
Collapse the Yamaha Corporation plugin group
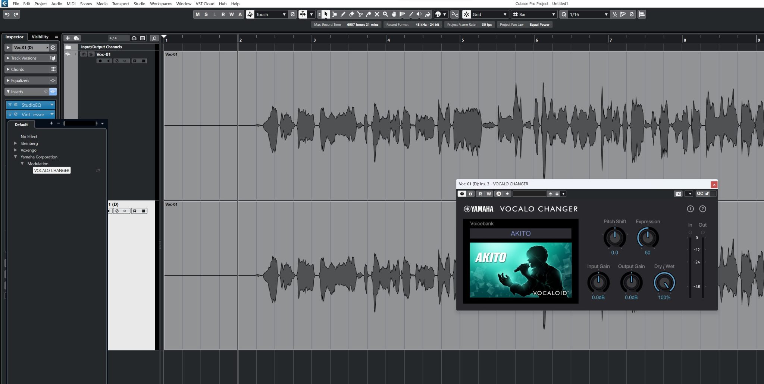click(x=16, y=157)
